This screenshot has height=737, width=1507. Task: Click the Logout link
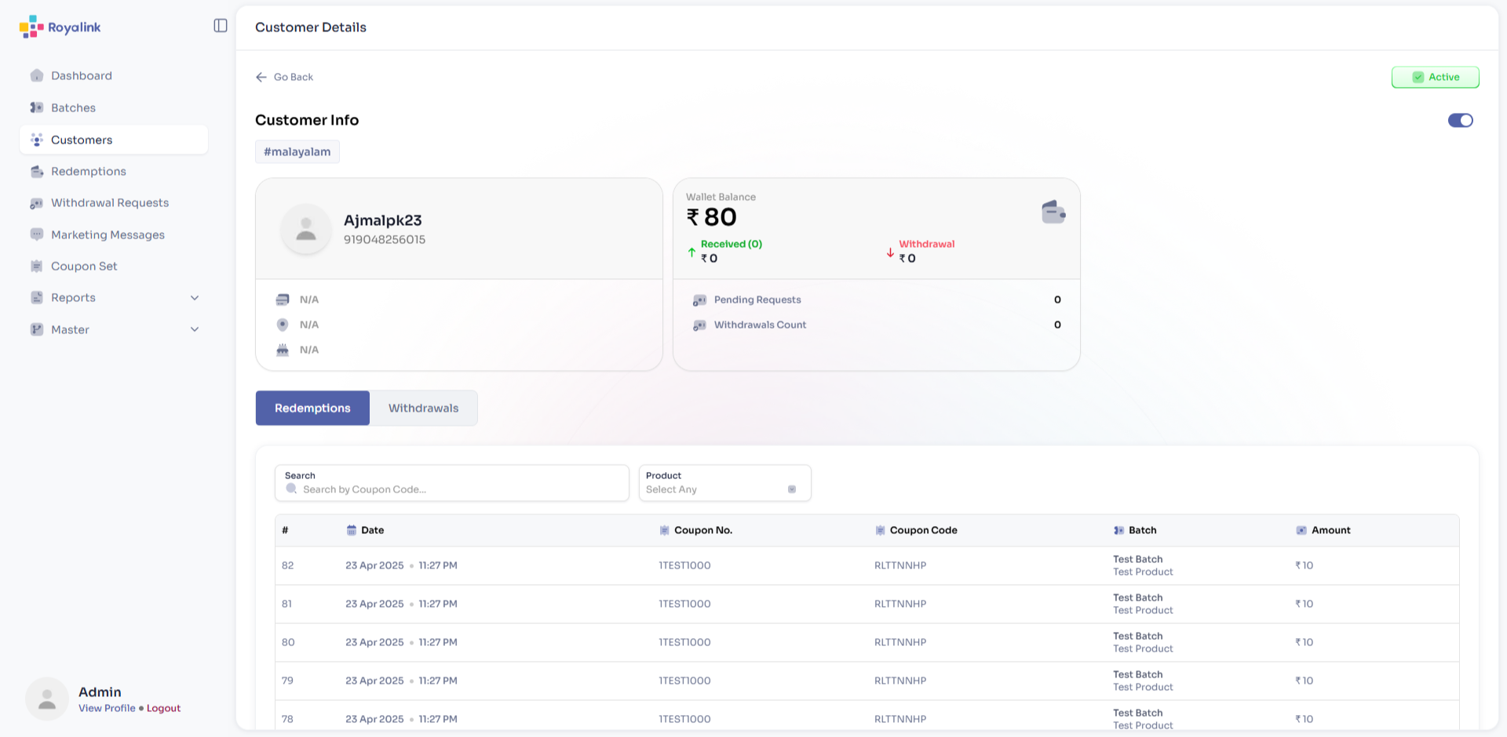click(163, 708)
